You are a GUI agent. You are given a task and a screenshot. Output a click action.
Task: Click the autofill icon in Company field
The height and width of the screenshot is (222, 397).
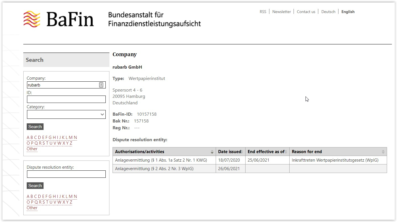pos(101,85)
